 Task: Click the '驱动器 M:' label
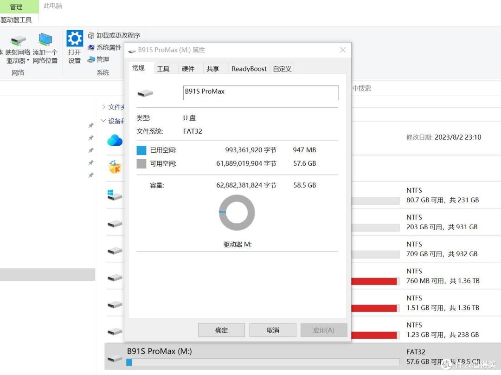coord(238,244)
